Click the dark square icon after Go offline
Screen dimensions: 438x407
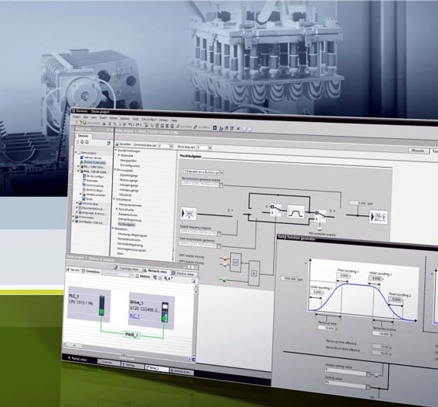point(214,128)
